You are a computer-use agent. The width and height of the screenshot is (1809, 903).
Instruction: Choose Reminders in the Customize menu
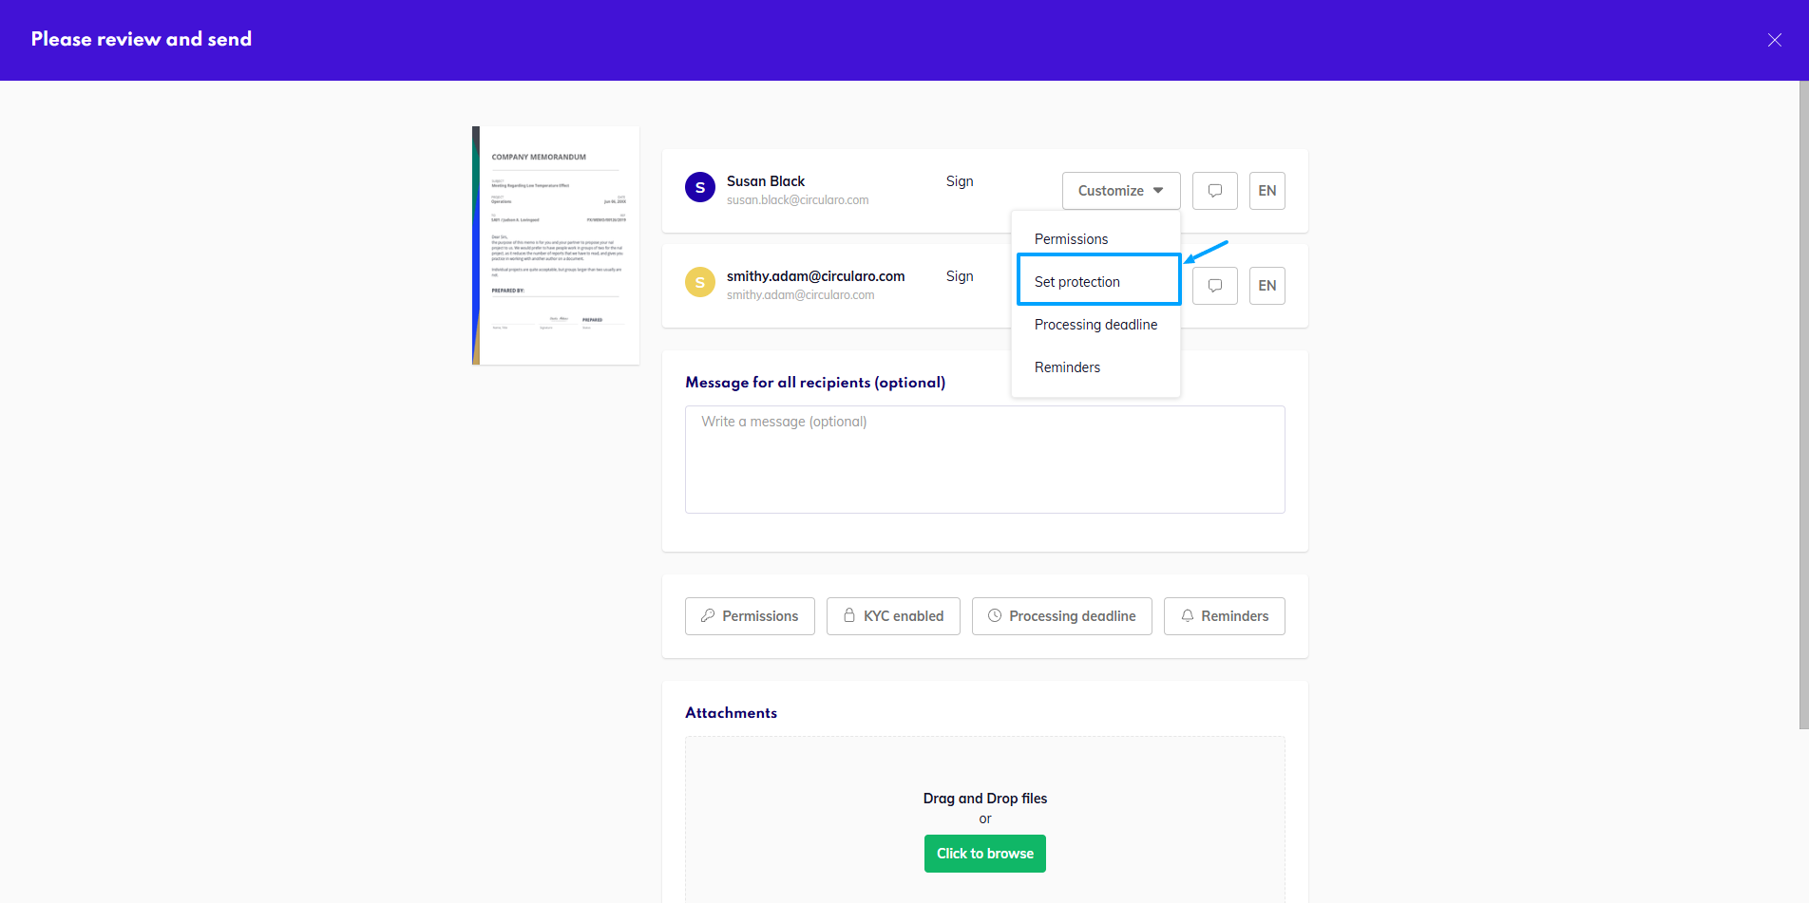(1067, 367)
